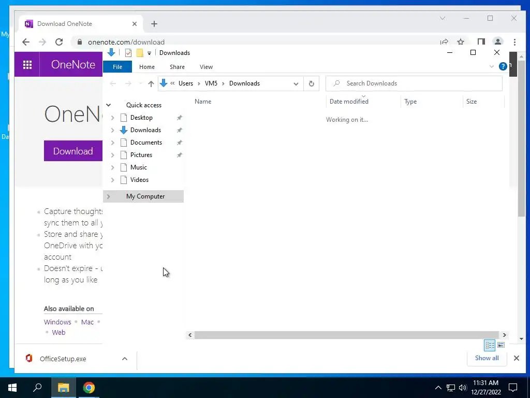Refresh the Downloads folder view
The height and width of the screenshot is (398, 530).
coord(311,83)
